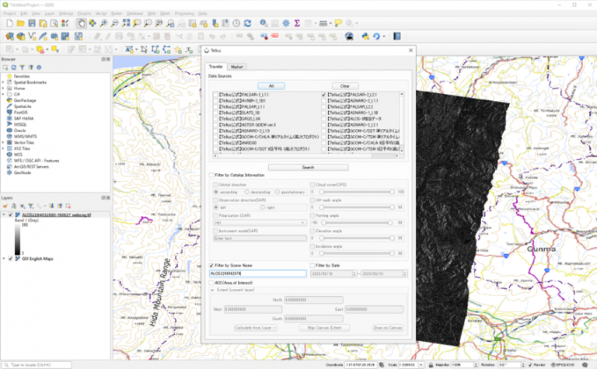Enable Filter by Catalog Information checkbox
The image size is (597, 369).
coord(211,175)
